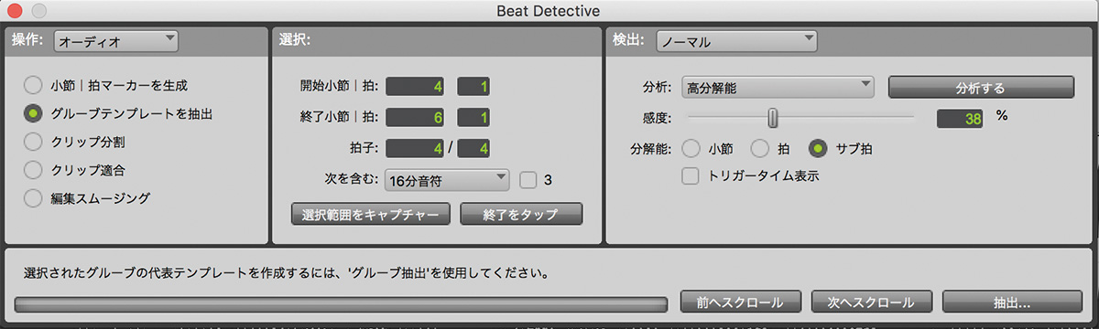Click the 前へスクロール button

click(741, 301)
